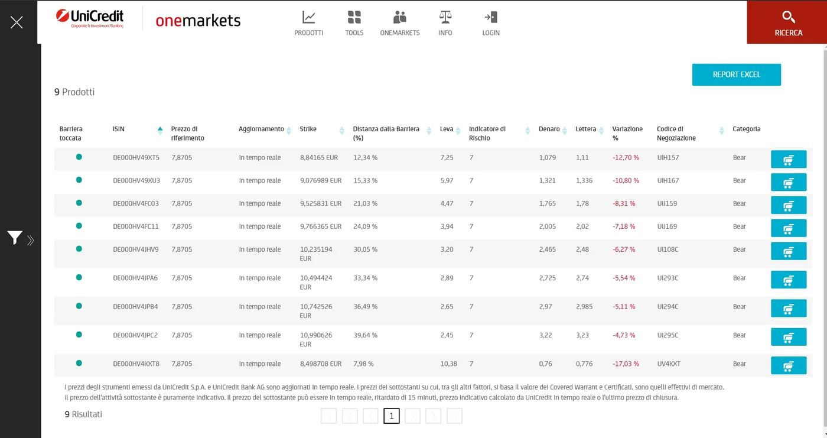The image size is (827, 438).
Task: Click the cart icon for UIH167
Action: click(x=789, y=182)
